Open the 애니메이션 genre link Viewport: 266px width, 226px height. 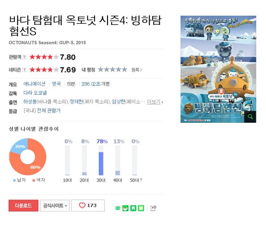tap(35, 84)
